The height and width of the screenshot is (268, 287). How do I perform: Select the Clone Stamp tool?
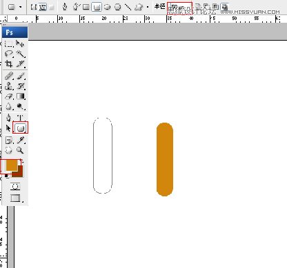click(9, 86)
